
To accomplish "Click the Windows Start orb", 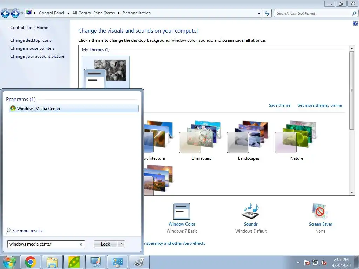I will point(9,262).
